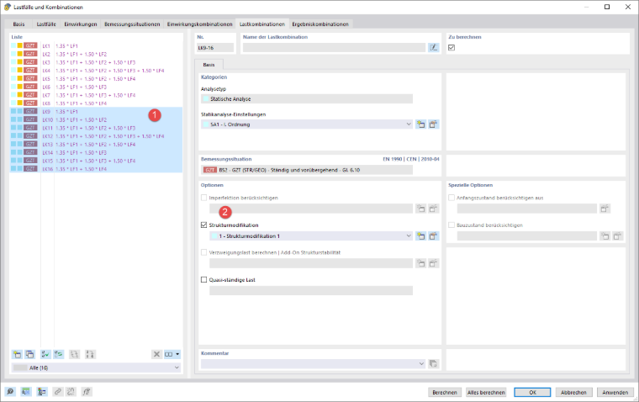Click the Anwenden button
The image size is (639, 402).
coord(615,392)
